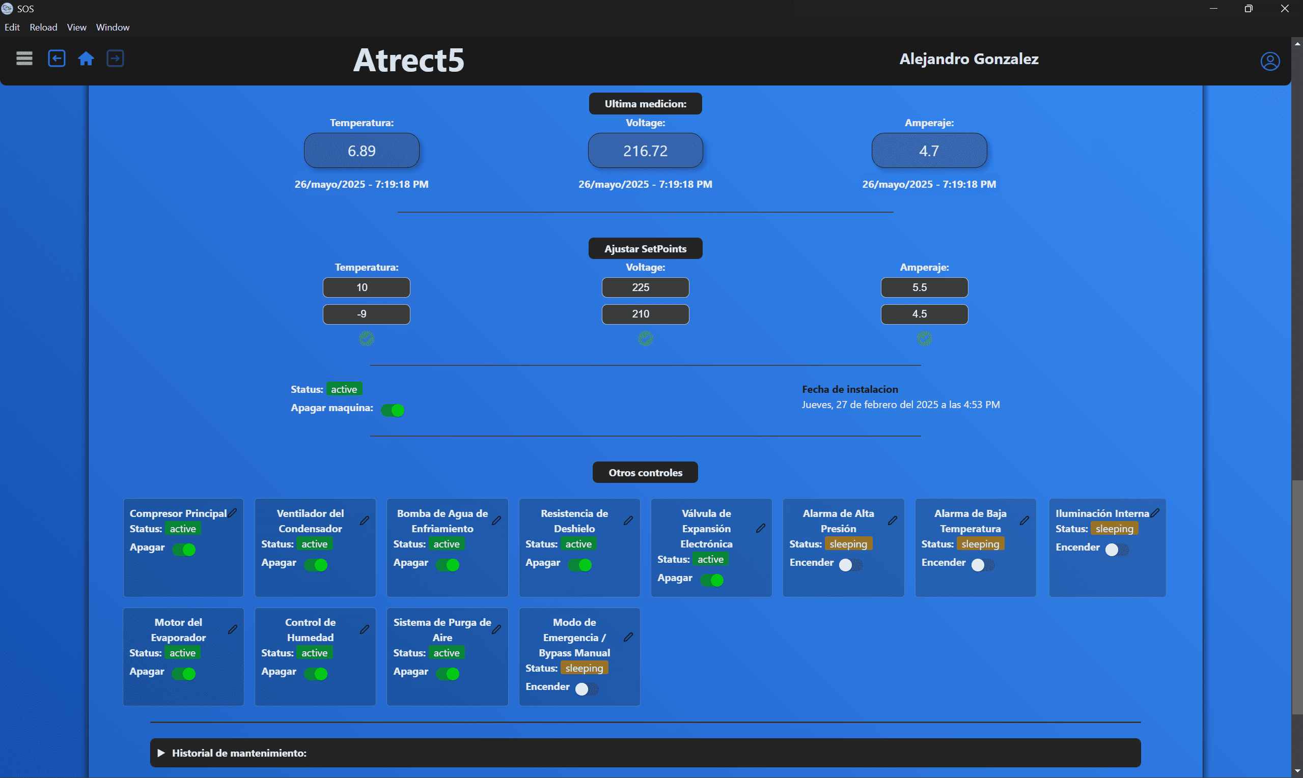The height and width of the screenshot is (778, 1303).
Task: Edit Control de Humedad pencil icon
Action: 365,629
